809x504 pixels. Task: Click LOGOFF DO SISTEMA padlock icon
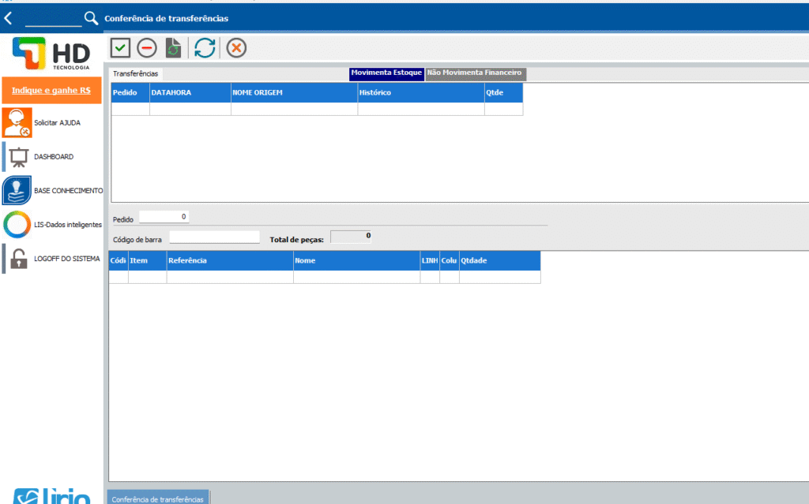tap(18, 259)
